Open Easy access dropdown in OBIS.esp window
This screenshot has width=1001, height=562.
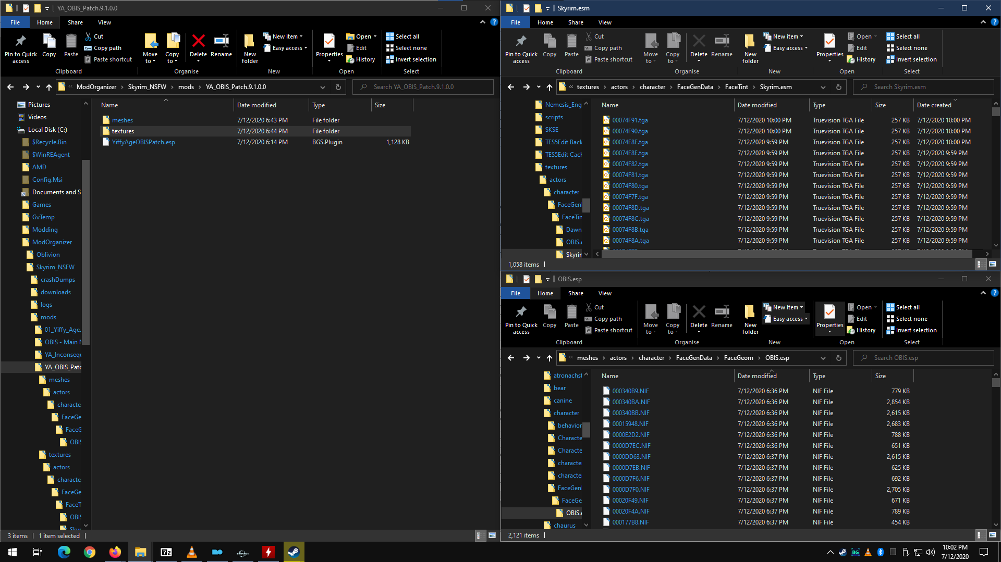coord(786,319)
